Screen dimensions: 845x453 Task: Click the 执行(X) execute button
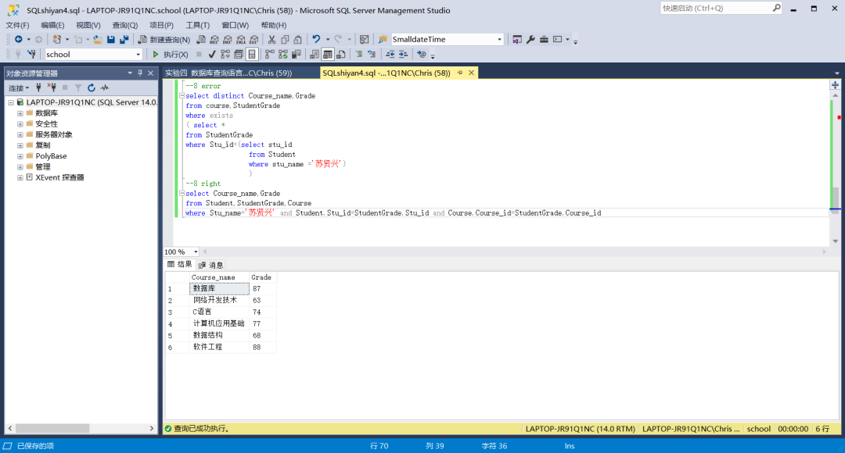tap(171, 55)
